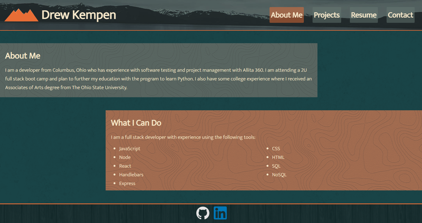This screenshot has height=223, width=422.
Task: Select the Handlebars list entry
Action: pos(131,175)
